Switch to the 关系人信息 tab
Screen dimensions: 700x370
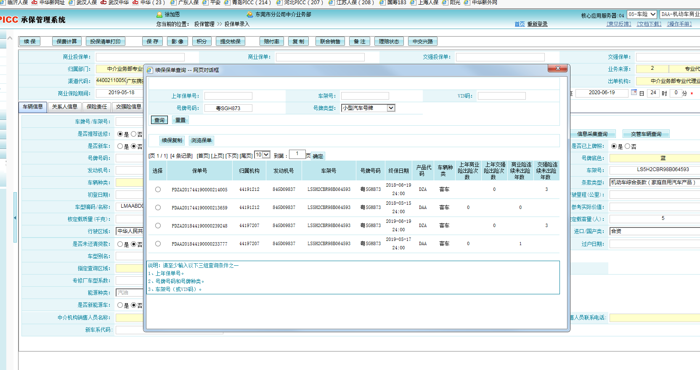click(64, 107)
